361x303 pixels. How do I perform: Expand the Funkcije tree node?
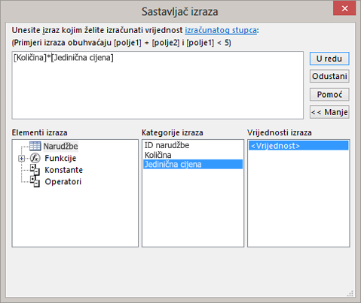click(x=21, y=159)
